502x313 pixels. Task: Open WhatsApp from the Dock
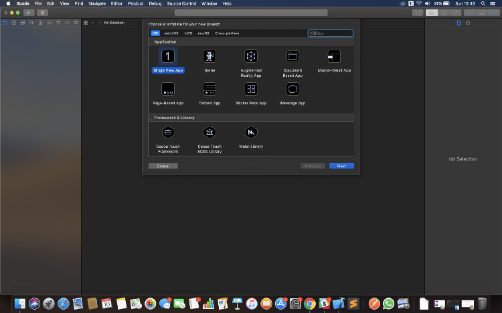click(388, 304)
